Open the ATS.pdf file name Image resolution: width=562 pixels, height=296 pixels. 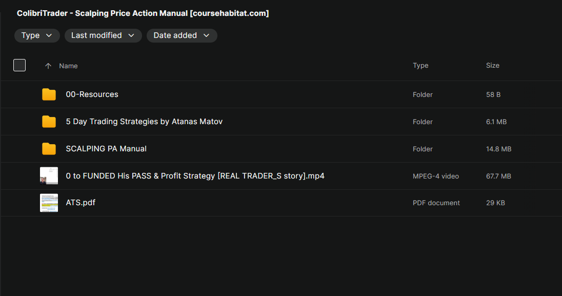pyautogui.click(x=81, y=203)
